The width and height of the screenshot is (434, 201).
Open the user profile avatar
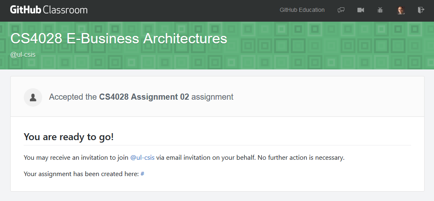click(x=401, y=10)
